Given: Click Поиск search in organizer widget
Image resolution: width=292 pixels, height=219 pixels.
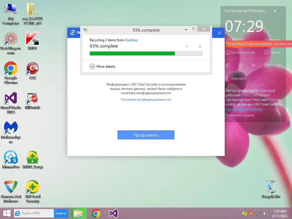Looking at the screenshot, I should [x=272, y=52].
